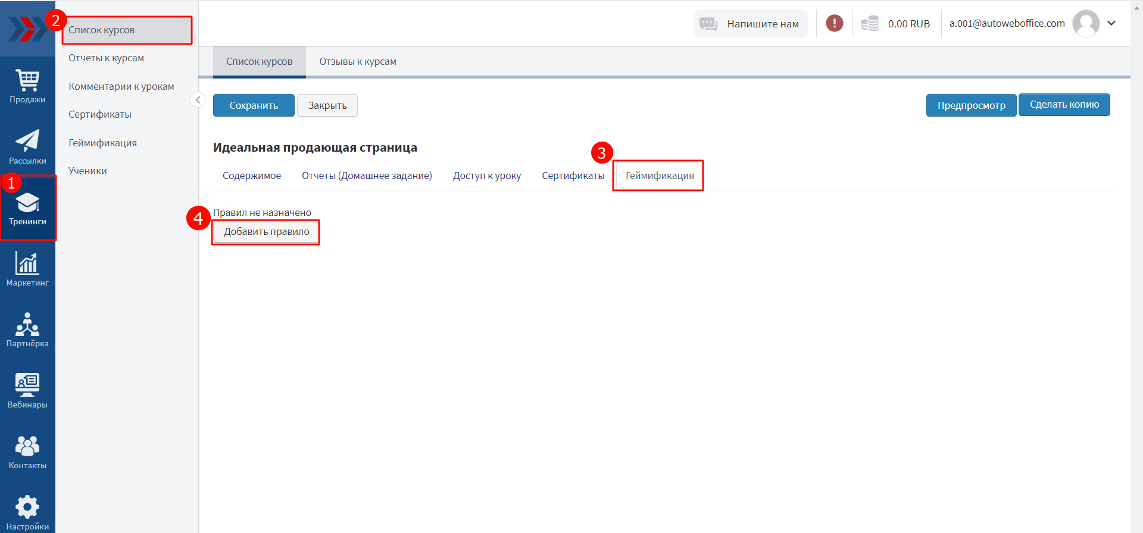Open Комментарии к урокам in sidebar
The width and height of the screenshot is (1143, 533).
[x=121, y=87]
